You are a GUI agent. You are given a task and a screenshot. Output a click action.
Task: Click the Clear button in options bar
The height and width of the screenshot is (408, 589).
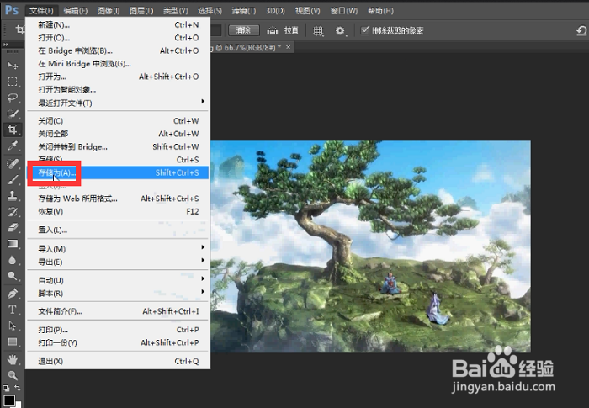coord(243,30)
